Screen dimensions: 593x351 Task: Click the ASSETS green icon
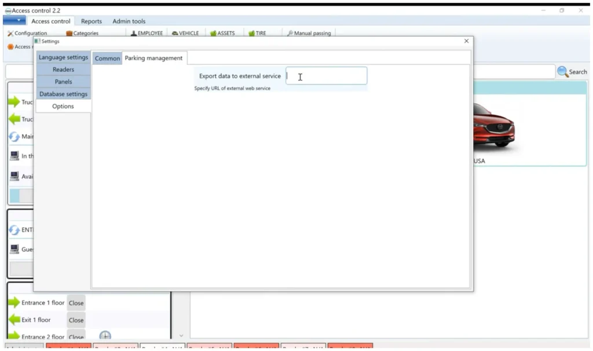click(213, 33)
